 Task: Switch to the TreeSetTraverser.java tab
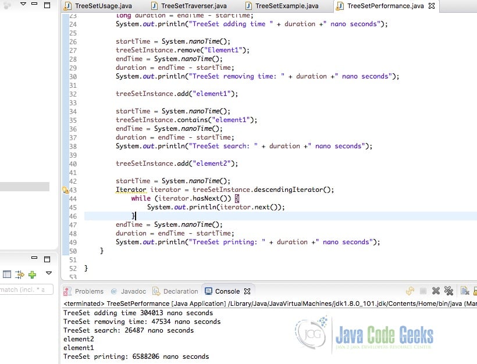(x=189, y=6)
